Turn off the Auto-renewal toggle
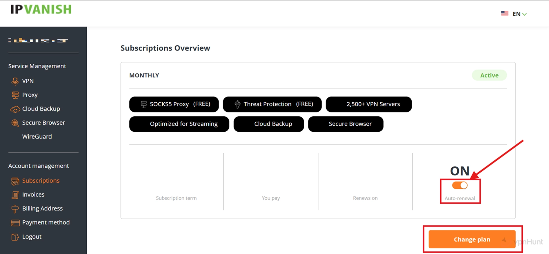549x254 pixels. pos(460,185)
